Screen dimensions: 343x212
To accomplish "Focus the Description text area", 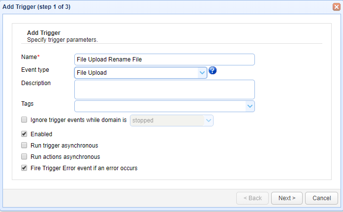I will tap(164, 90).
